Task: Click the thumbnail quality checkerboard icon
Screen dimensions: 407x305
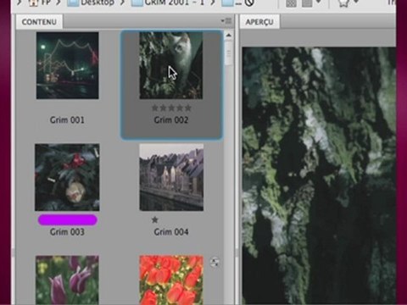Action: 291,3
